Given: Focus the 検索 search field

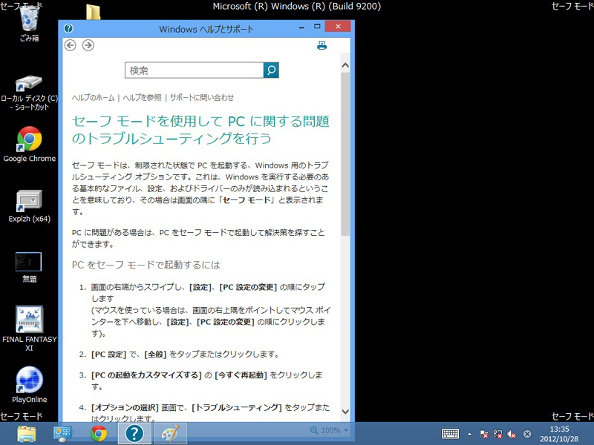Looking at the screenshot, I should 194,70.
